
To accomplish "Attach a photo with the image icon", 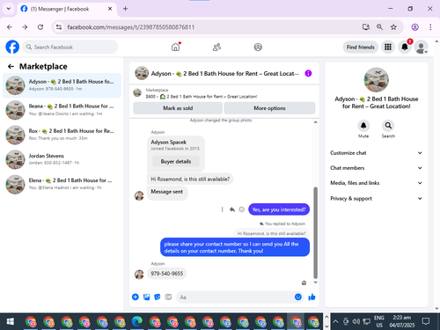I will [x=146, y=297].
